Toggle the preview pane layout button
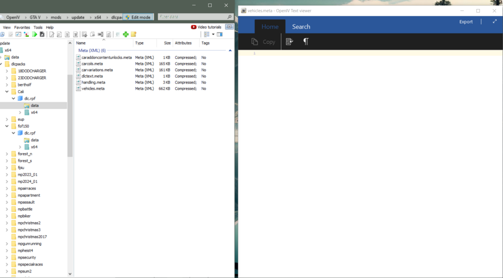 click(x=220, y=34)
